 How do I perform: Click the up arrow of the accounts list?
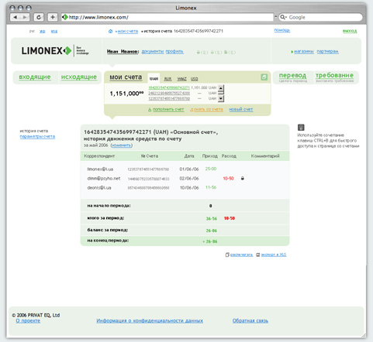221,88
